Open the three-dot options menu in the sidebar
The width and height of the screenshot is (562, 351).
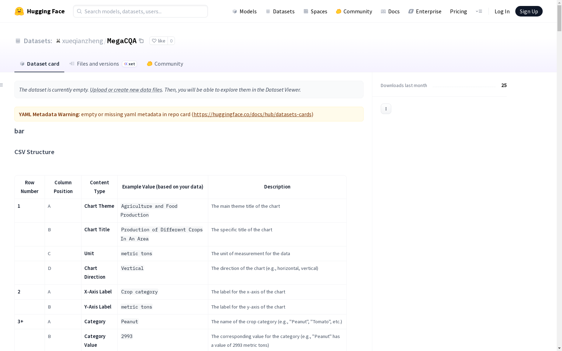click(x=386, y=109)
